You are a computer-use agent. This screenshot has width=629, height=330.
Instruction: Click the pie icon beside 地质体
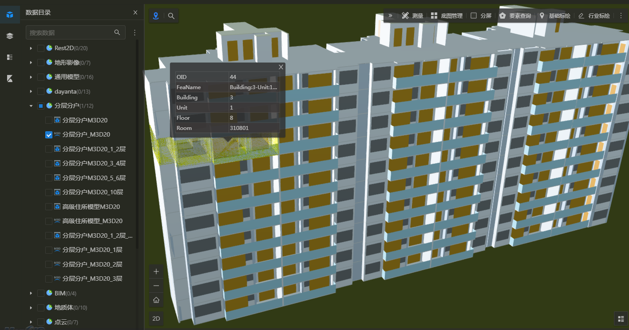(49, 307)
